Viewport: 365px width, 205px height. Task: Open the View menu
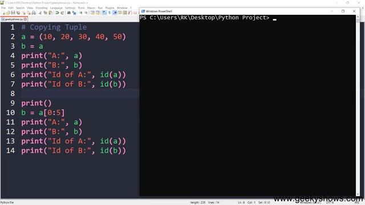click(30, 8)
